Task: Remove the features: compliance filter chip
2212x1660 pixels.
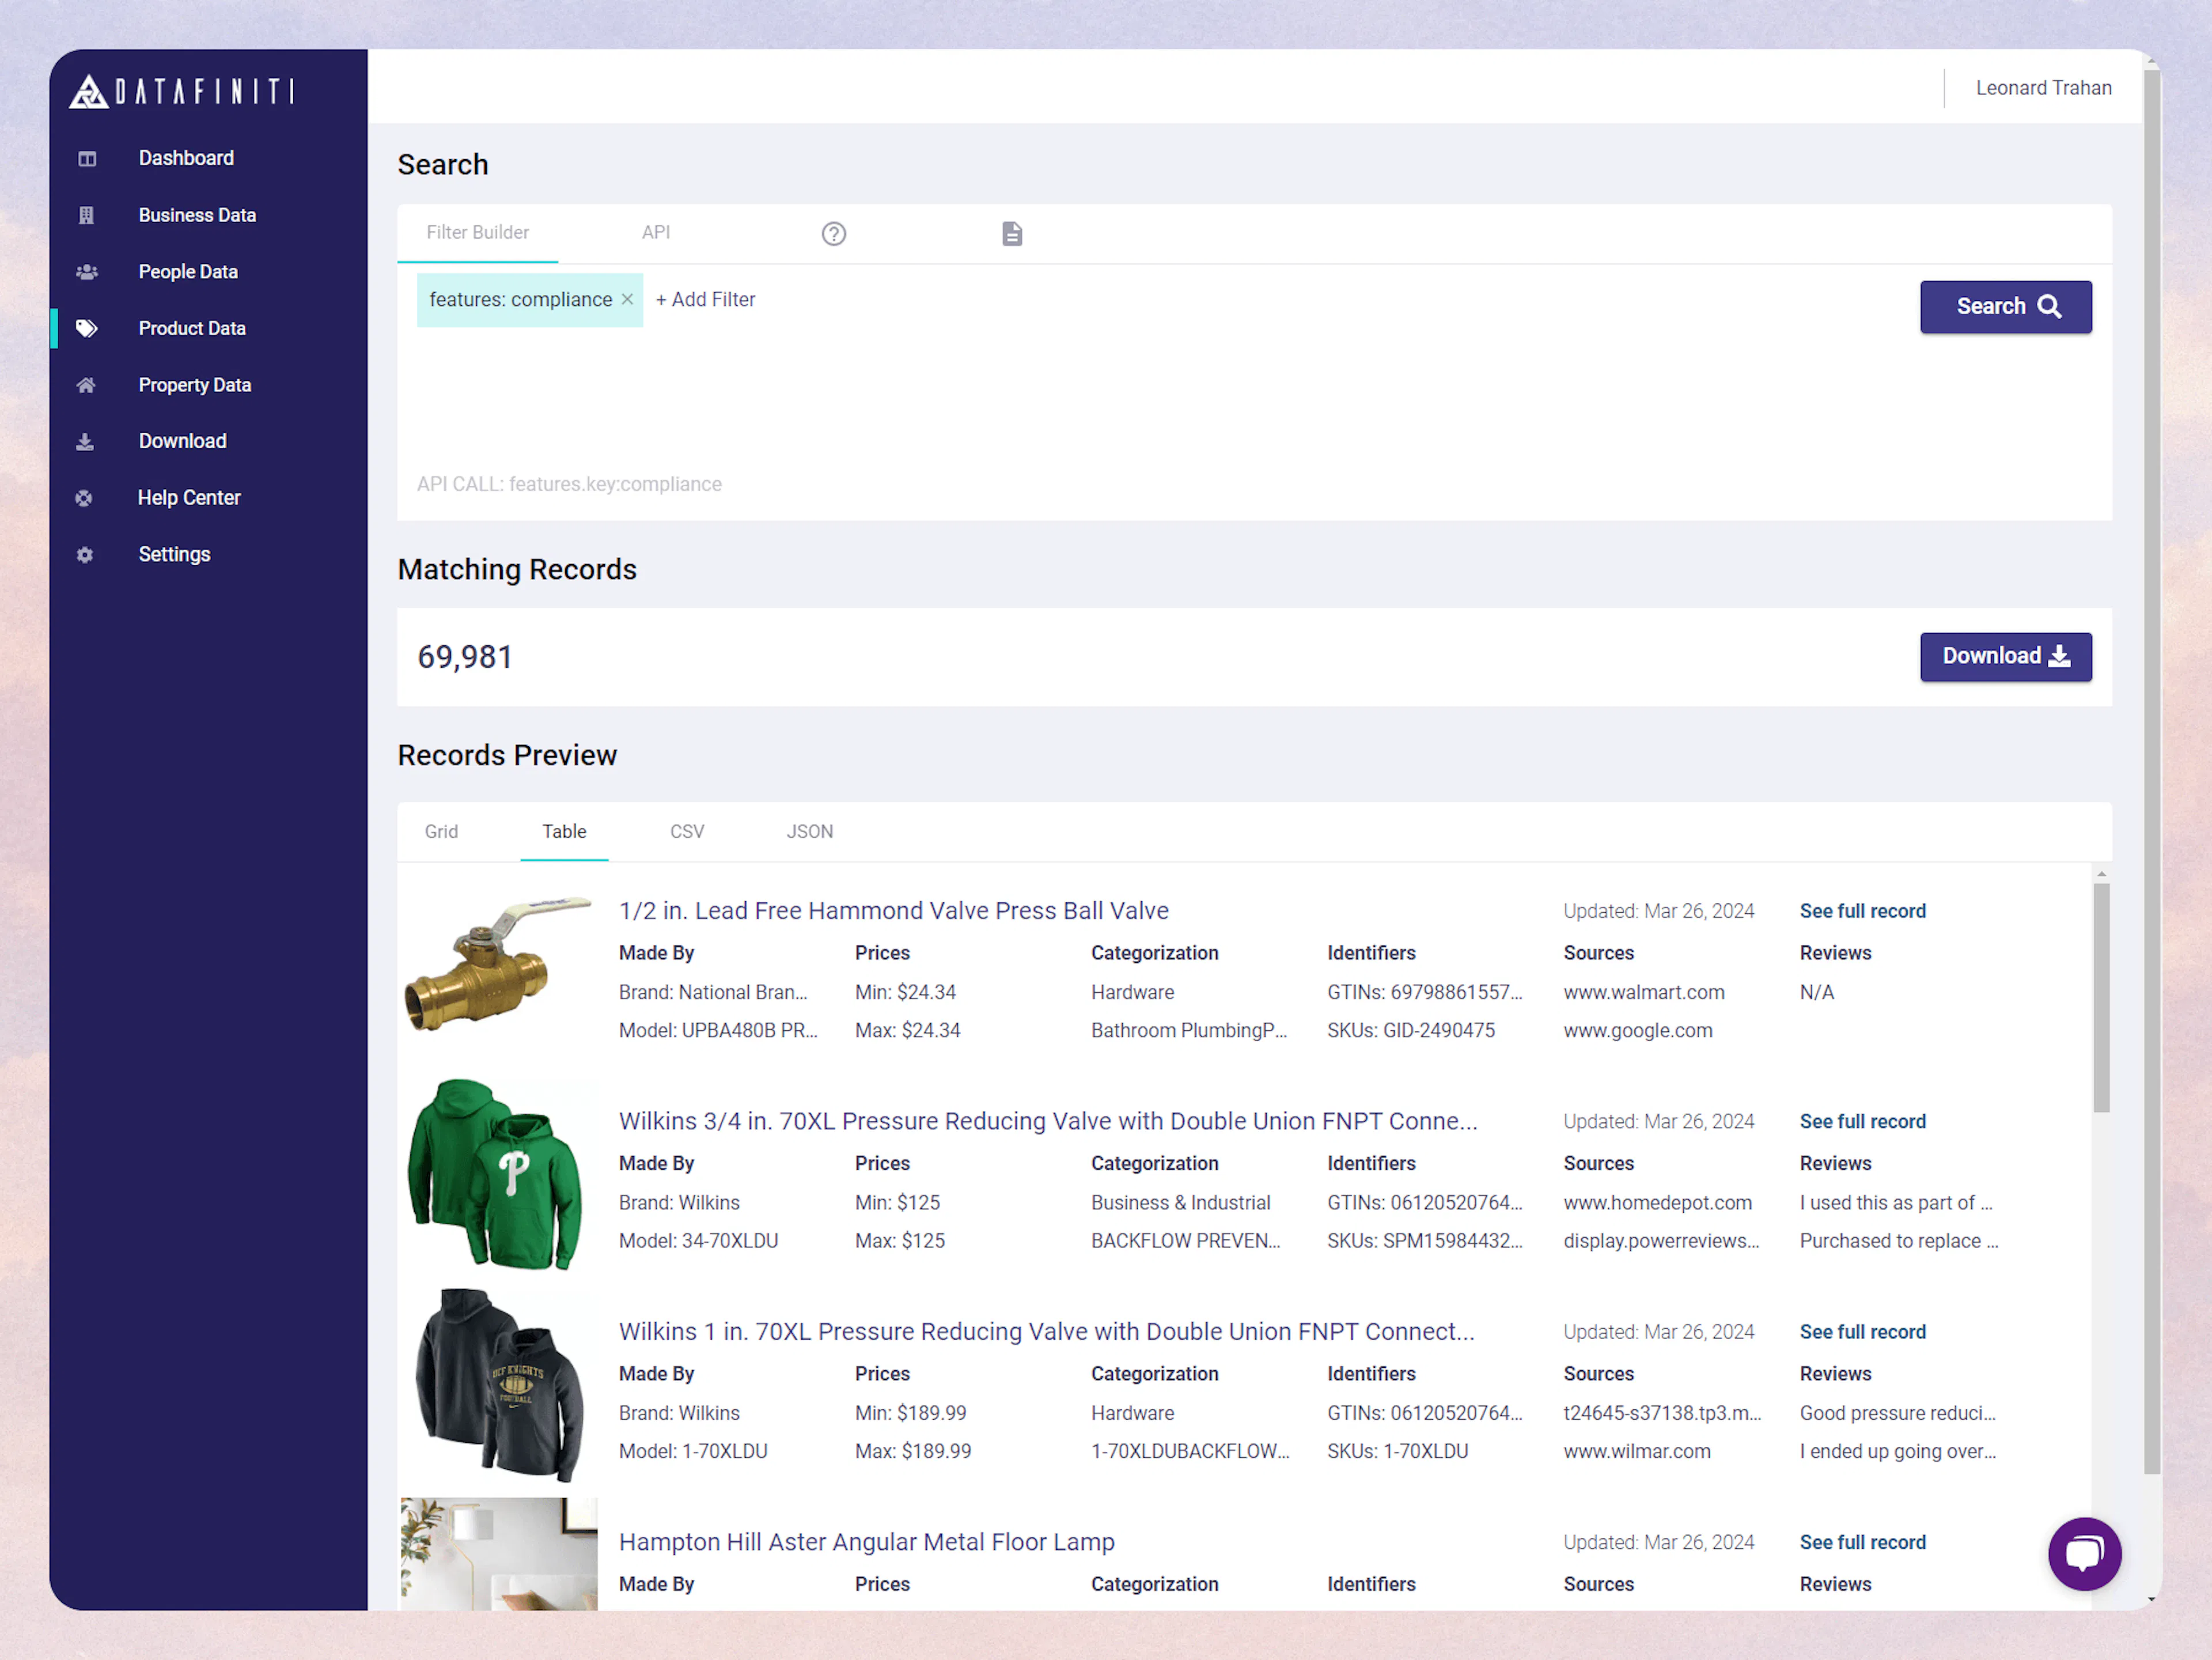Action: tap(627, 299)
